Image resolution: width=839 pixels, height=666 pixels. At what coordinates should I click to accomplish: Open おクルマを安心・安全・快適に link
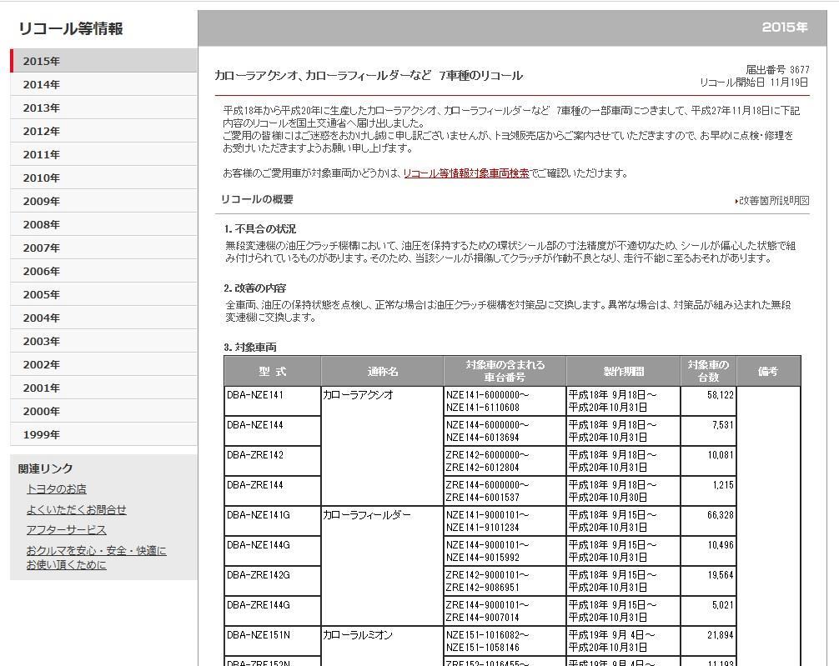pyautogui.click(x=96, y=558)
